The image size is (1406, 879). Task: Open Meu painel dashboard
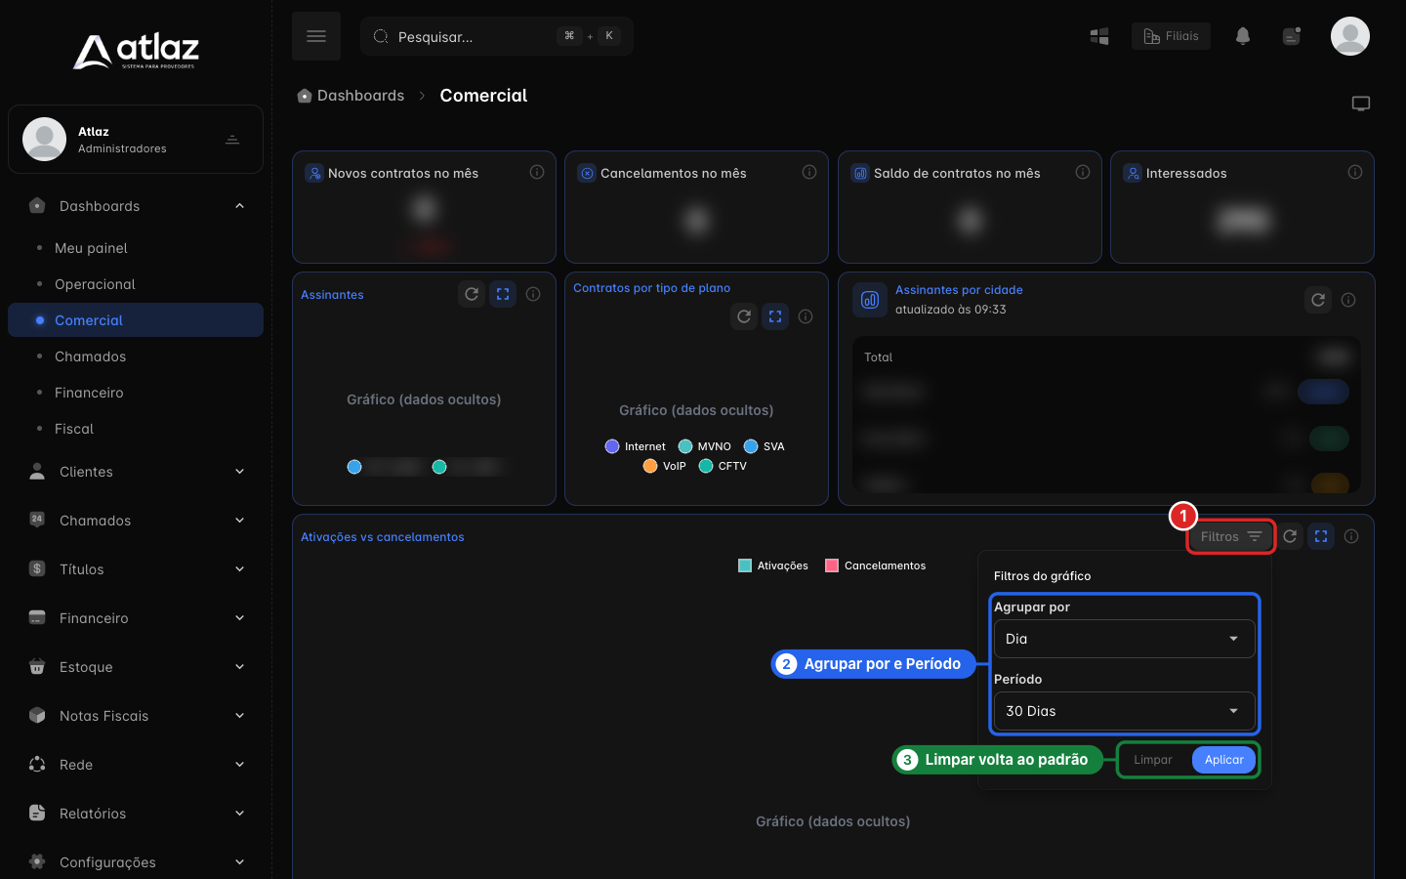click(x=91, y=248)
